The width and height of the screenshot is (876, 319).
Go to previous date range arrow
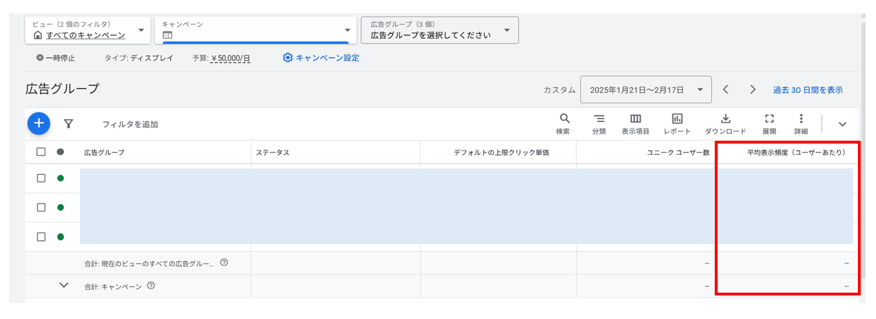pos(725,89)
